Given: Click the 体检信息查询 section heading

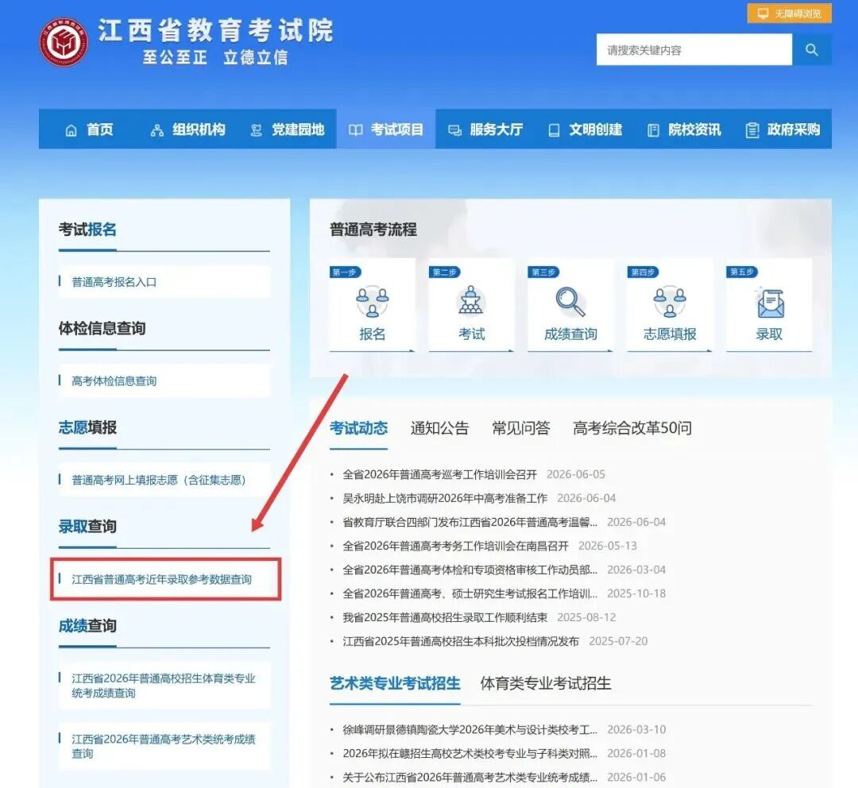Looking at the screenshot, I should point(102,328).
